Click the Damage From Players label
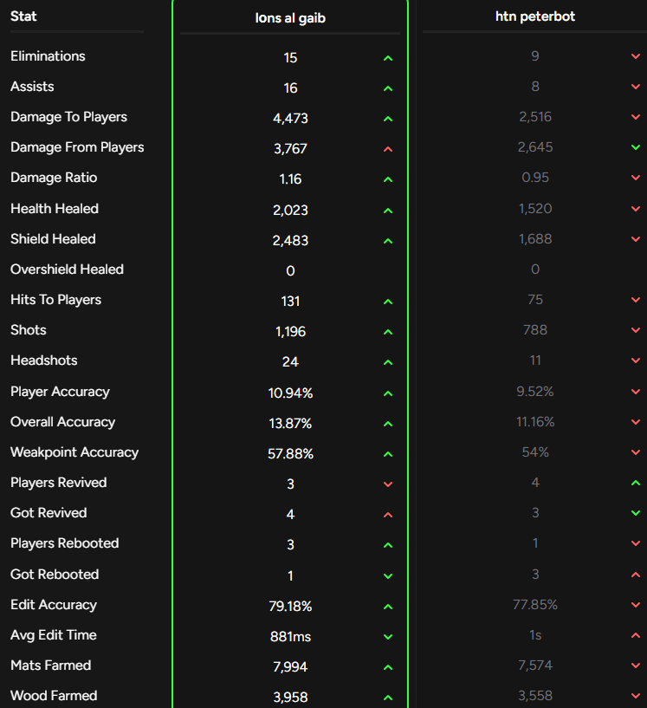The image size is (647, 708). click(77, 147)
